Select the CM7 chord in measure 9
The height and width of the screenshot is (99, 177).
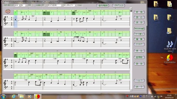point(32,53)
